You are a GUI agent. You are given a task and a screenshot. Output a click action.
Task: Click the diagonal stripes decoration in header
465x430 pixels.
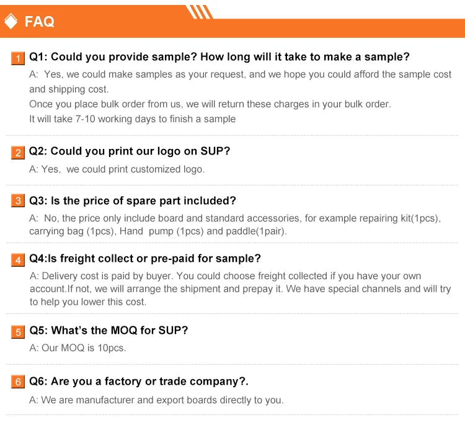(200, 11)
